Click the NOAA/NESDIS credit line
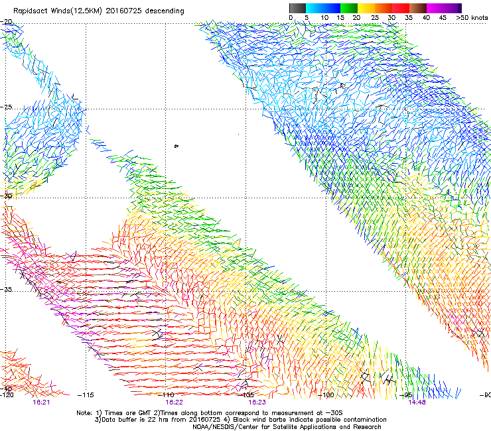This screenshot has height=431, width=491. [x=287, y=427]
